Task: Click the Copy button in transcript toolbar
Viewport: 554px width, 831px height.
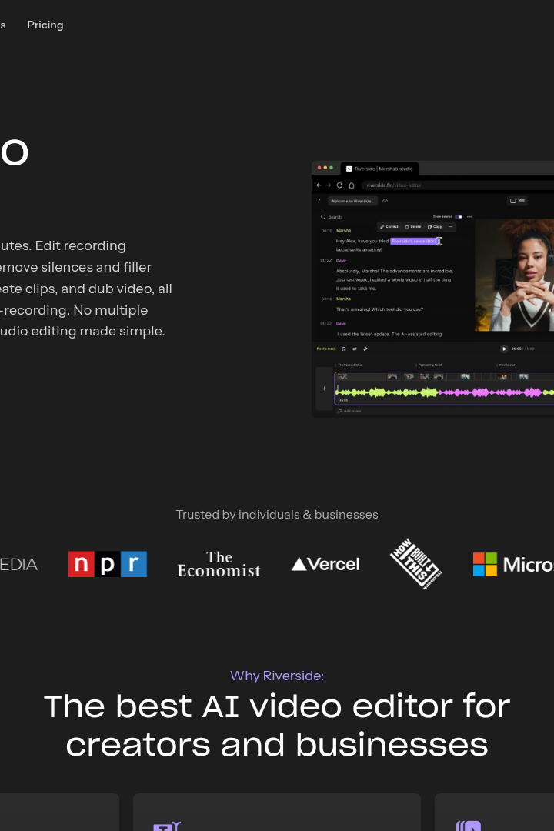Action: click(435, 227)
